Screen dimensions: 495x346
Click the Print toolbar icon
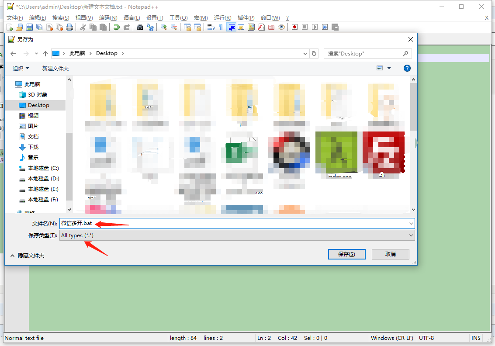pyautogui.click(x=69, y=27)
